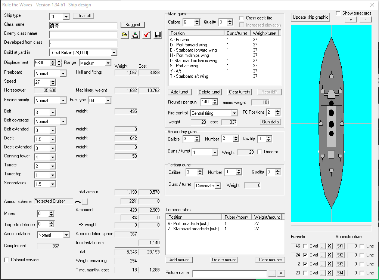Select the '6 - Port broadside (sub)' torpedo row
Viewport: 379px width, 280px height.
(x=193, y=224)
